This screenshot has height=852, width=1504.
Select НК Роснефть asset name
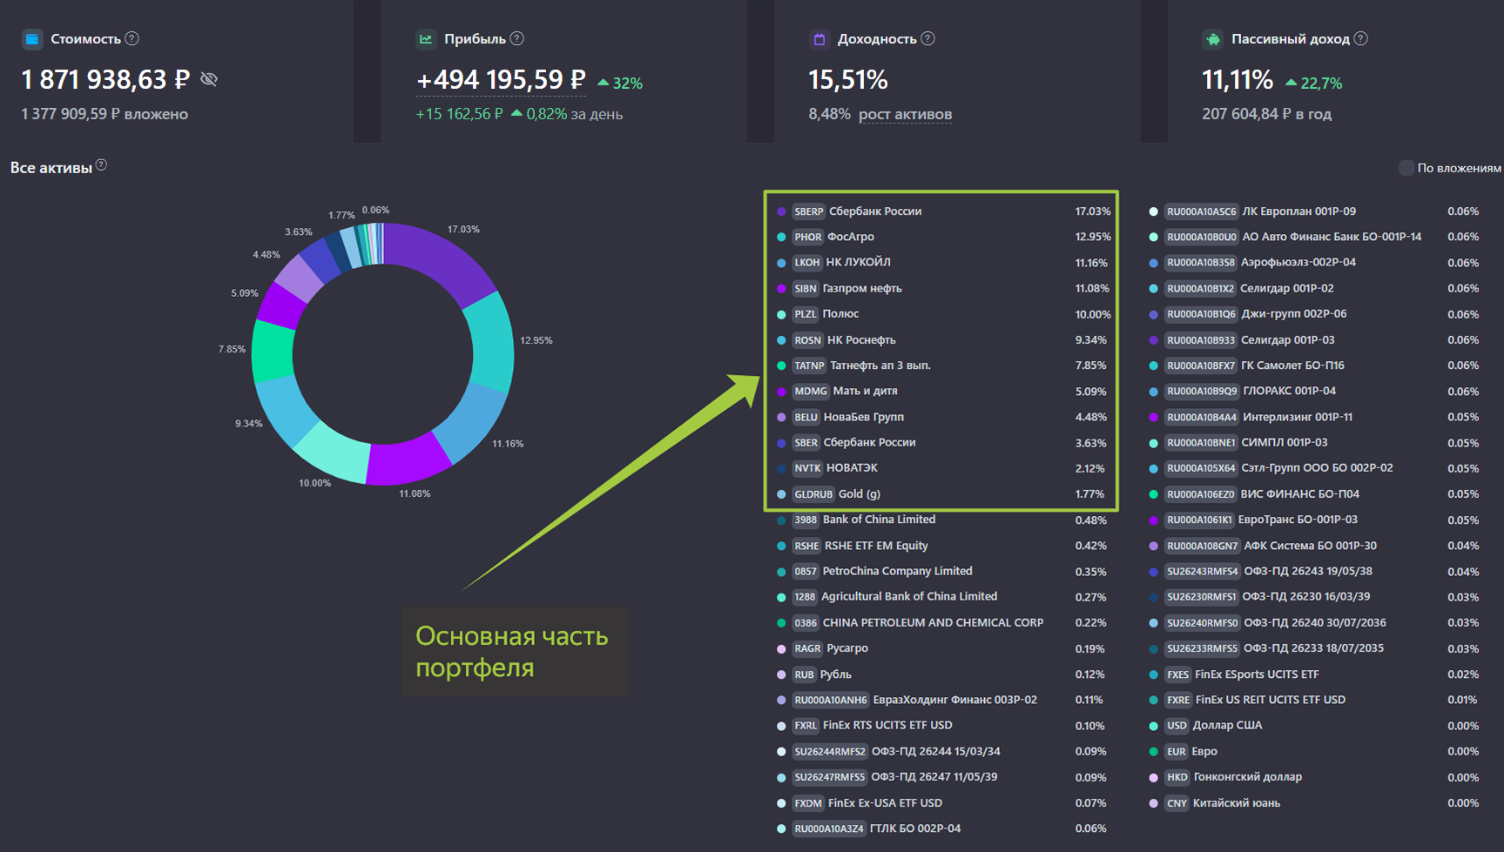[861, 339]
